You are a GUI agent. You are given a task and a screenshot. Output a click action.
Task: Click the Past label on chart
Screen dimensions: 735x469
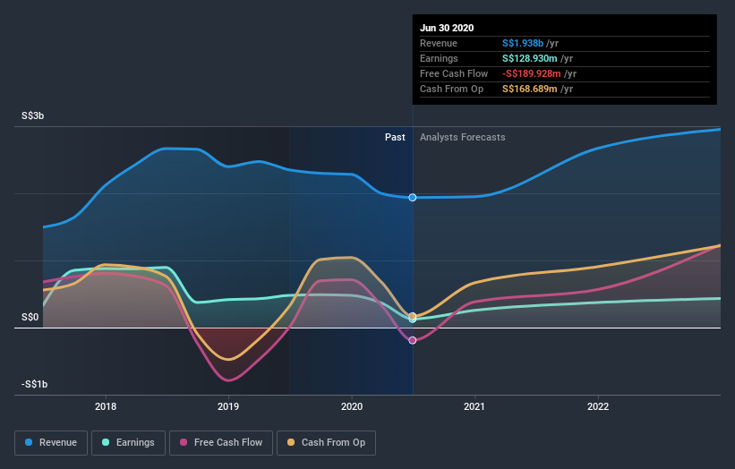pos(395,137)
